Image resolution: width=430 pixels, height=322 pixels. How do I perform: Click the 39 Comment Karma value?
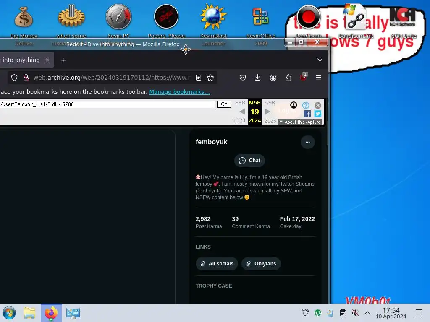point(235,219)
